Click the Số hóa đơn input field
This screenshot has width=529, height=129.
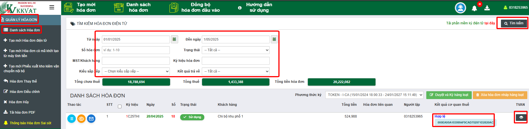click(136, 50)
